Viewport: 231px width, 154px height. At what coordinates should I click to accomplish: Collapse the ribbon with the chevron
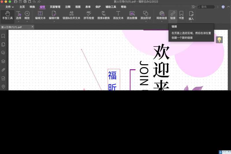[228, 7]
